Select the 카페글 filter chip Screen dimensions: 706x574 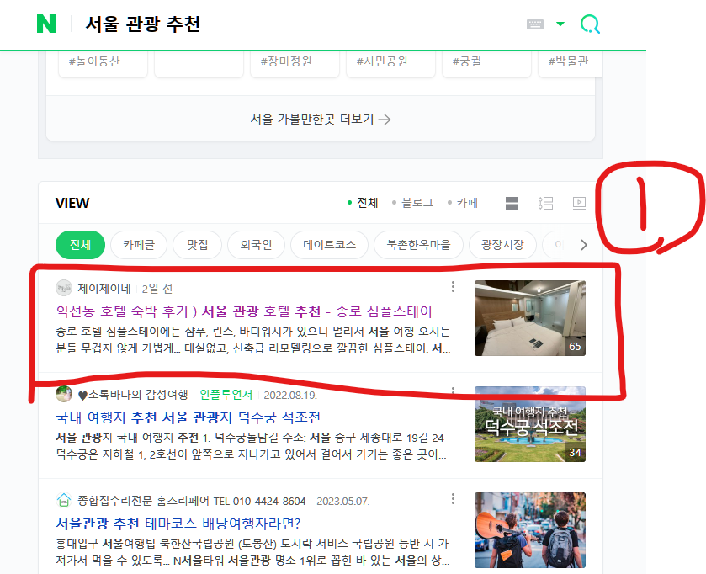click(139, 245)
